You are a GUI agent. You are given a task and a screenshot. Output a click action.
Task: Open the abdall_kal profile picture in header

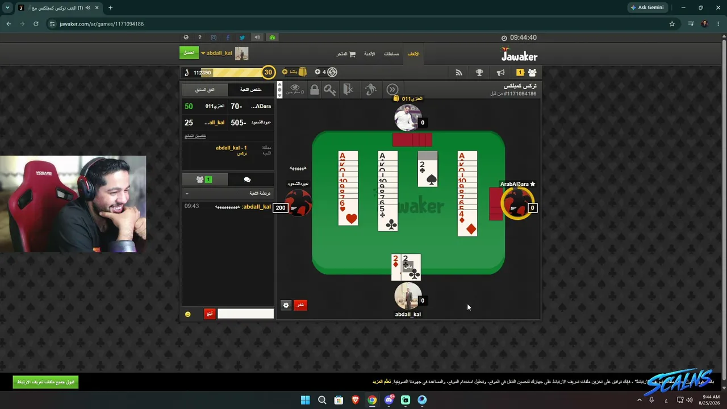point(241,53)
